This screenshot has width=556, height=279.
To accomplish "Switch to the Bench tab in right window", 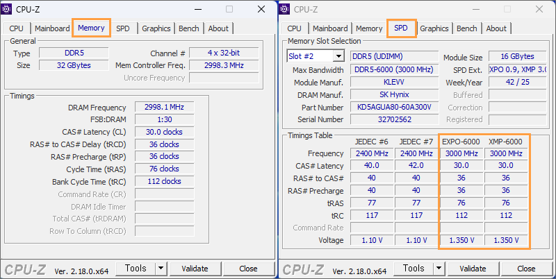I will point(466,28).
